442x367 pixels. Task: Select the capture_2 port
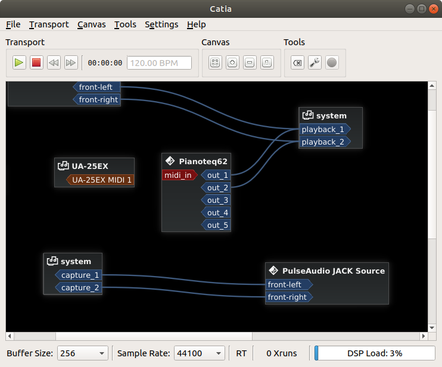click(78, 287)
